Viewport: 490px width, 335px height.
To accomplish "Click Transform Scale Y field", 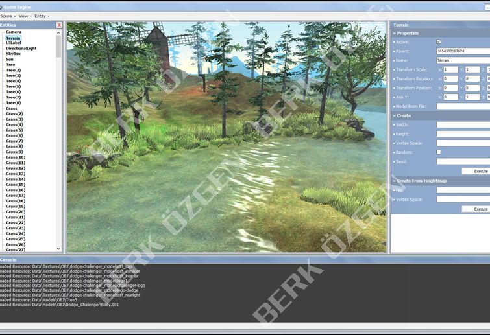I will [472, 69].
